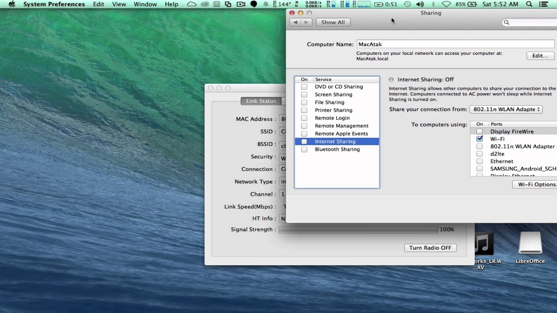Check the Ethernet port checkbox
Image resolution: width=557 pixels, height=313 pixels.
480,161
